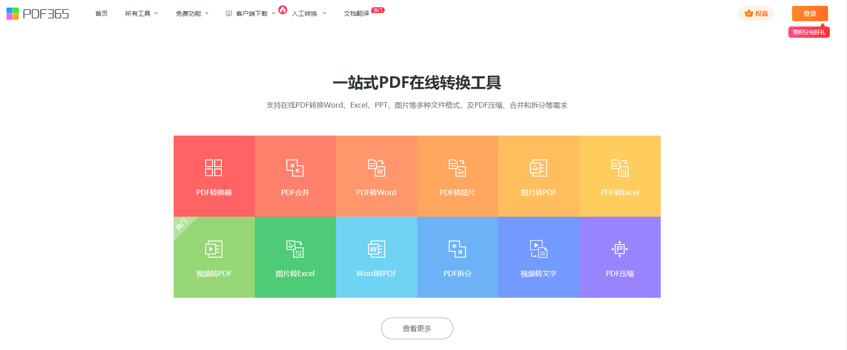Click the 视频转文字 icon
The width and height of the screenshot is (847, 350).
539,249
